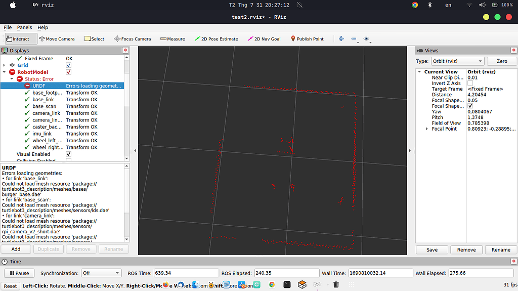The width and height of the screenshot is (518, 291).
Task: Open the Trash from the dock
Action: [336, 284]
